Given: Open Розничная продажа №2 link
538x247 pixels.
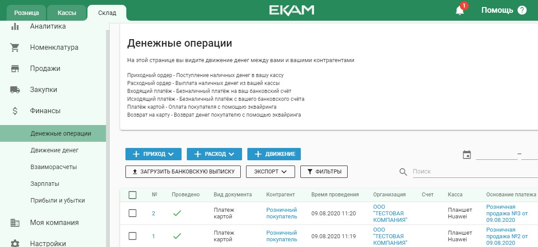Looking at the screenshot, I should tap(507, 236).
